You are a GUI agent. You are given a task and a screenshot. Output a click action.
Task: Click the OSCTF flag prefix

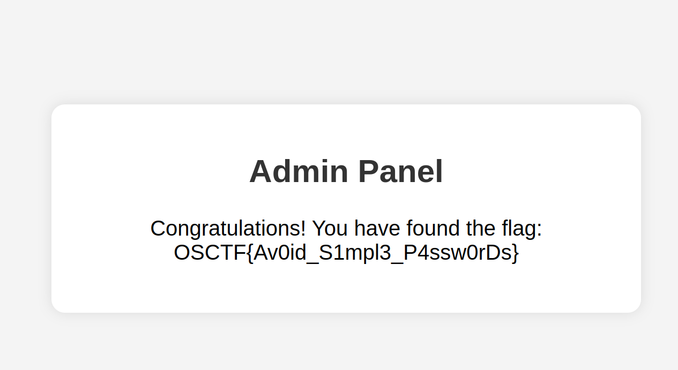[x=210, y=253]
